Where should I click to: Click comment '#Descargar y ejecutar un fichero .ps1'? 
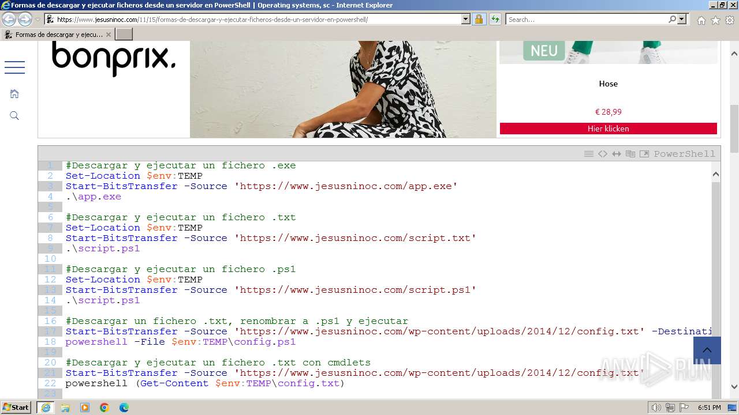[181, 269]
